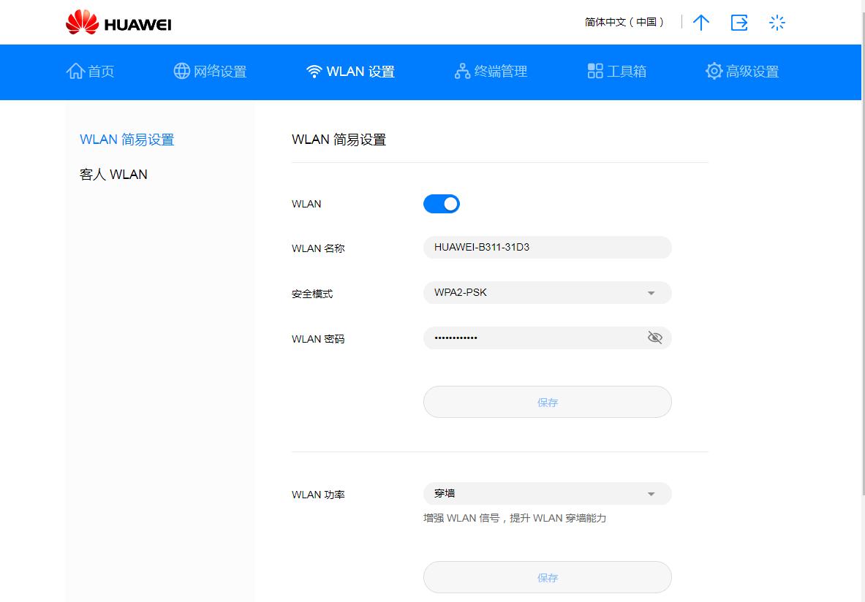The image size is (865, 602).
Task: Show password using eye icon
Action: (655, 338)
